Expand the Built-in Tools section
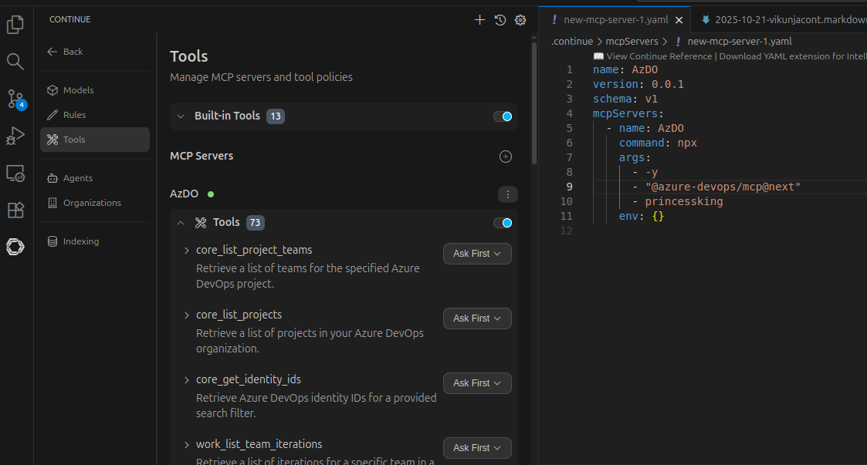This screenshot has height=465, width=867. 181,116
